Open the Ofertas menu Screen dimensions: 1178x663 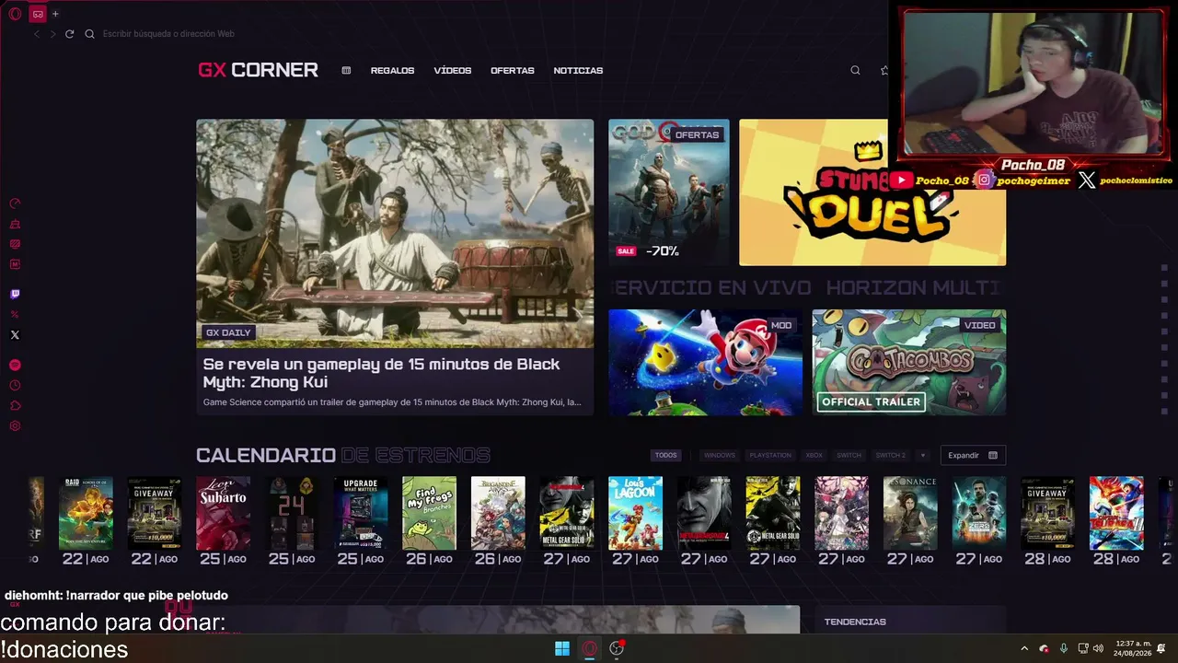click(x=513, y=71)
